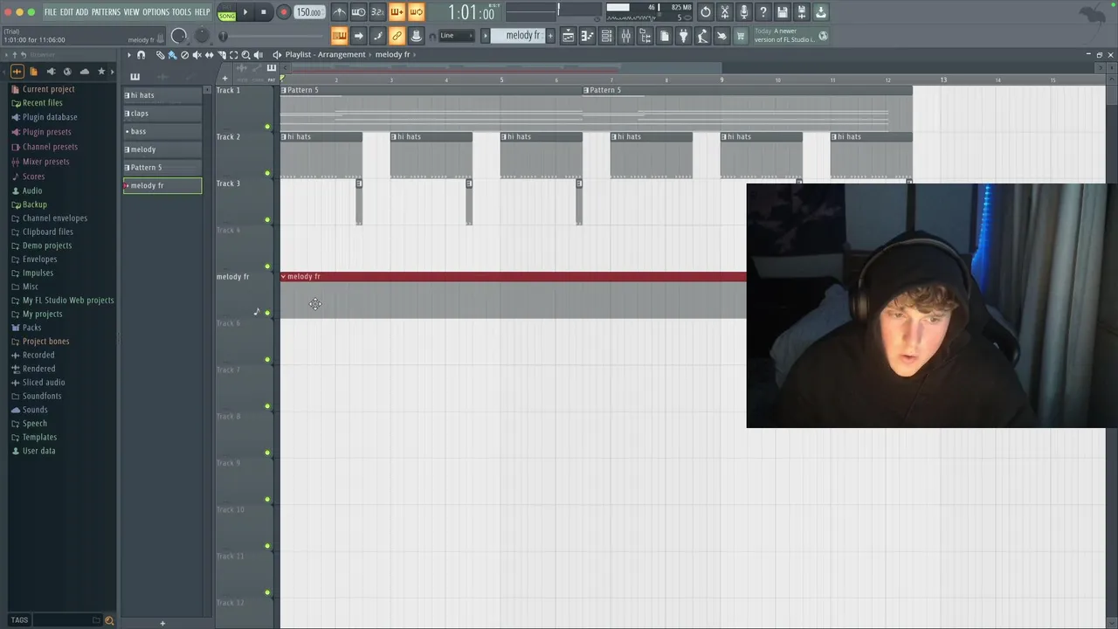Image resolution: width=1118 pixels, height=629 pixels.
Task: Click the save floppy disk icon
Action: 783,12
